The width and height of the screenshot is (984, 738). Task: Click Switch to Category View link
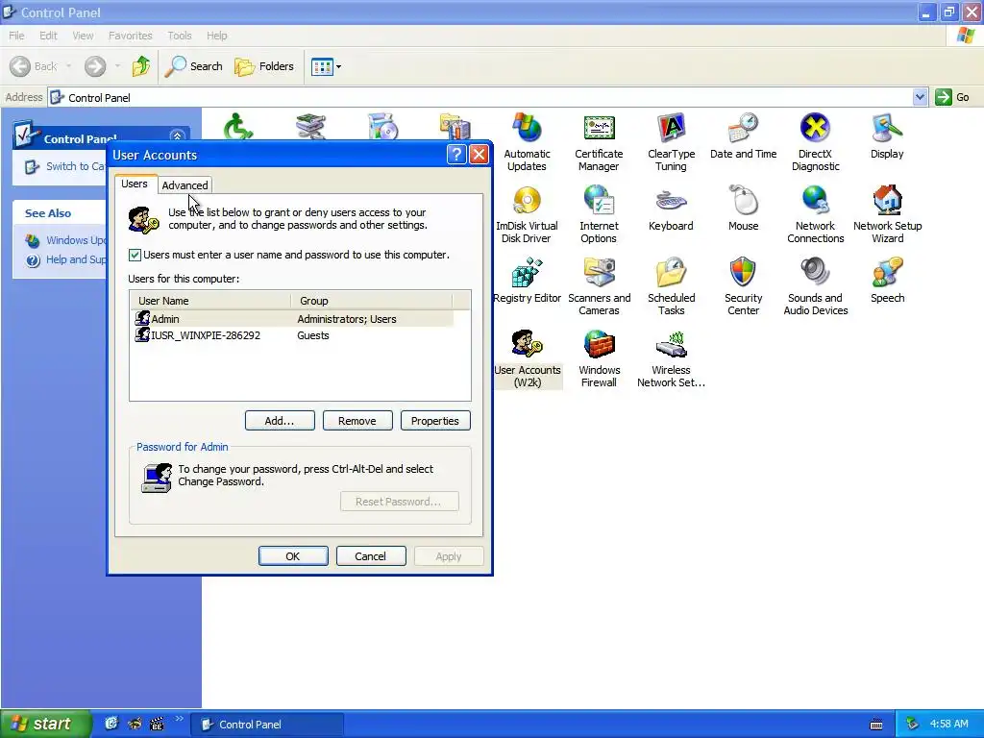(65, 166)
